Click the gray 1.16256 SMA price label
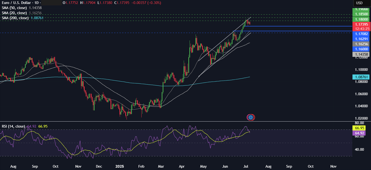 (361, 44)
